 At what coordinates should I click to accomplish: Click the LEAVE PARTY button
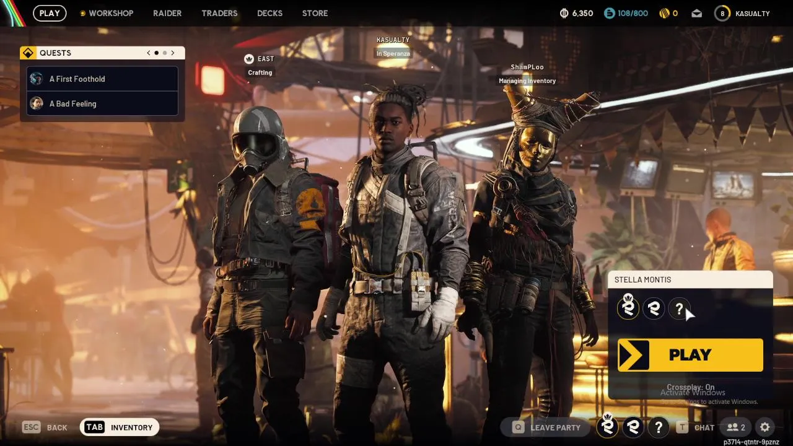[x=547, y=427]
